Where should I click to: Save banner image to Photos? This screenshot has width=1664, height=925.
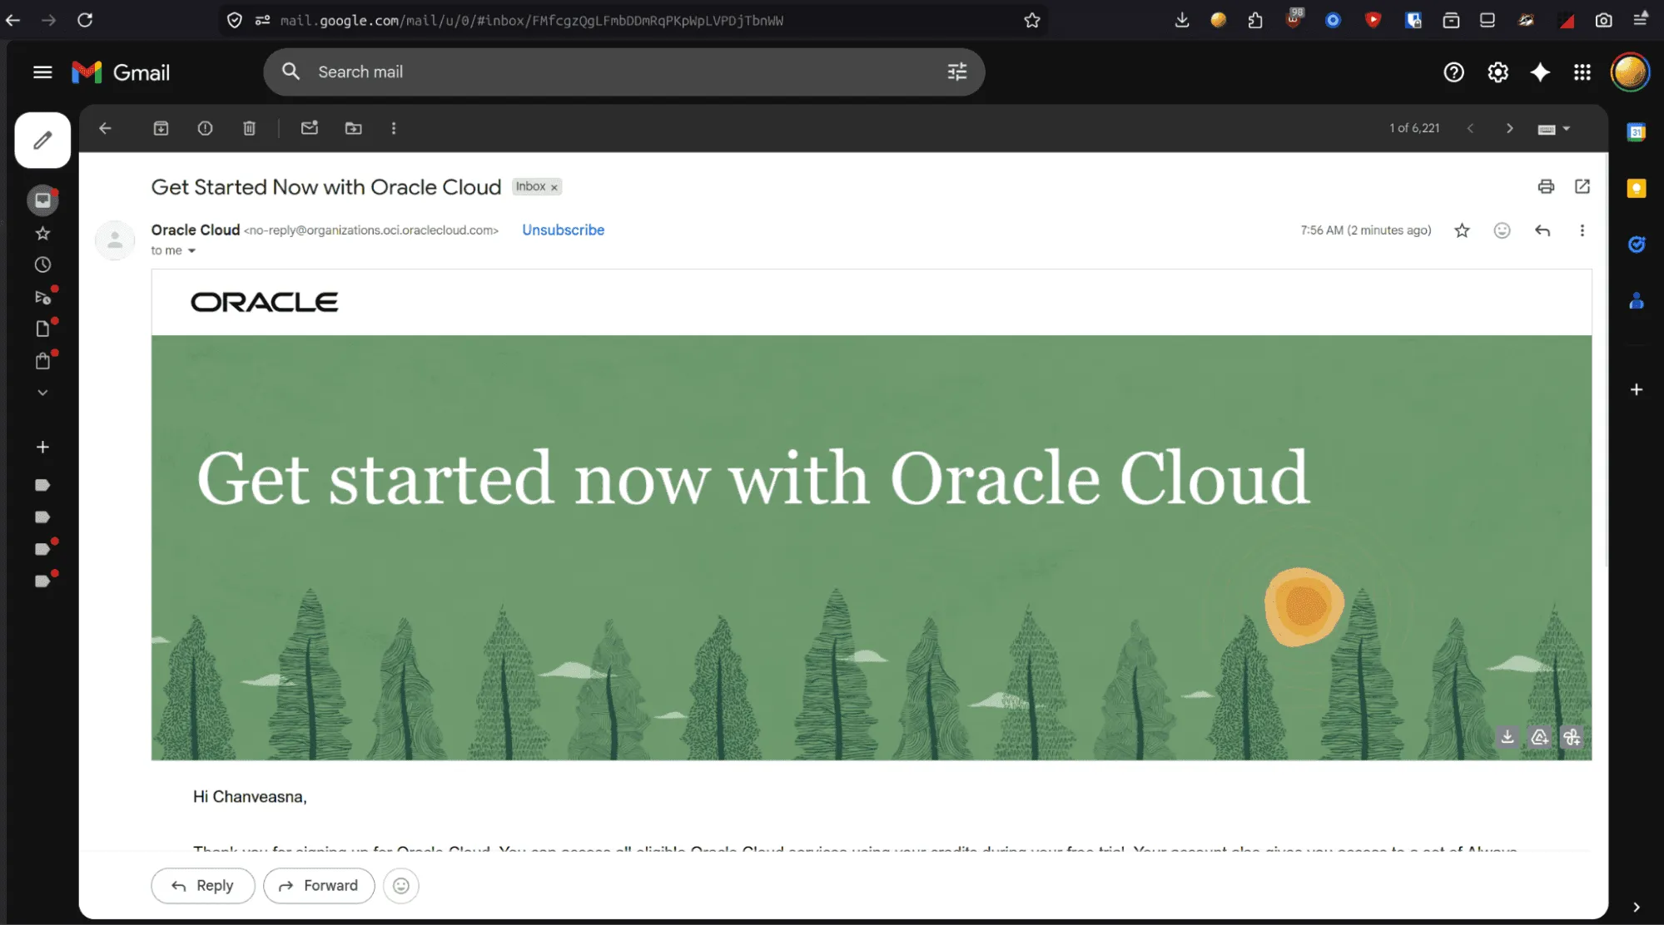[x=1572, y=737]
